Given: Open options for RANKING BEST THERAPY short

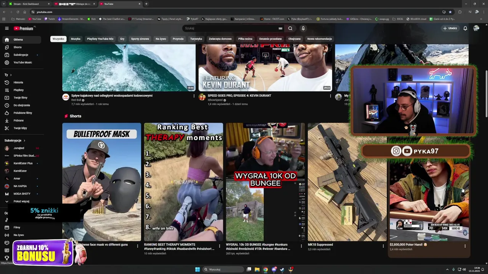Looking at the screenshot, I should coord(219,246).
